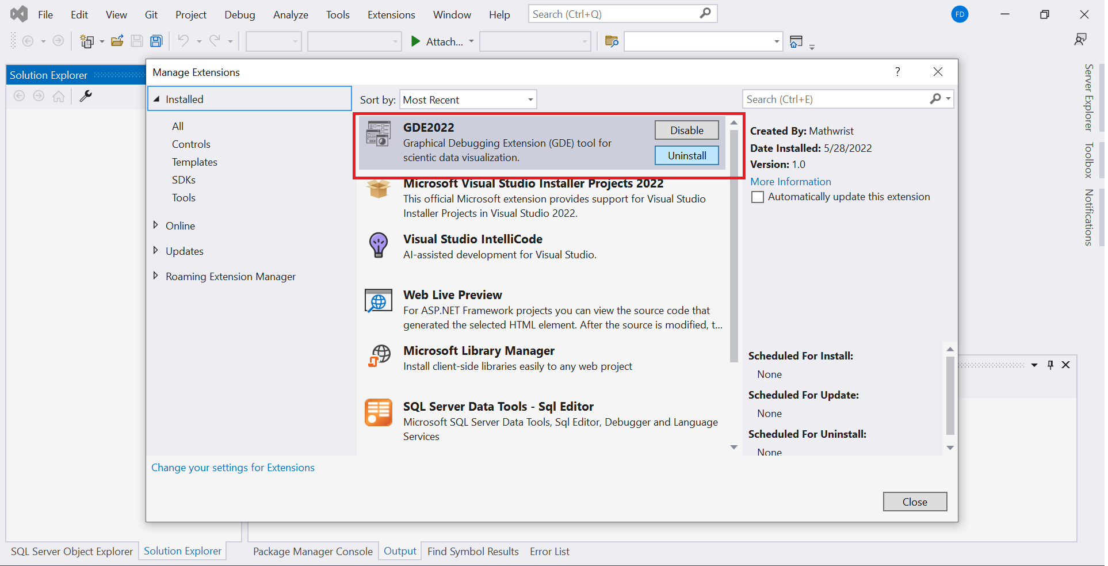Image resolution: width=1108 pixels, height=566 pixels.
Task: Click the scheduled details panel scrollbar
Action: (950, 396)
